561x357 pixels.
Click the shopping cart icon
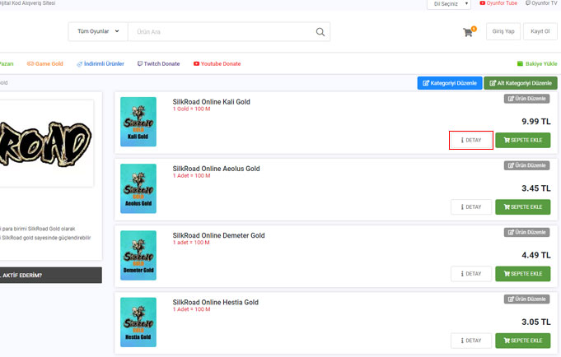(469, 32)
